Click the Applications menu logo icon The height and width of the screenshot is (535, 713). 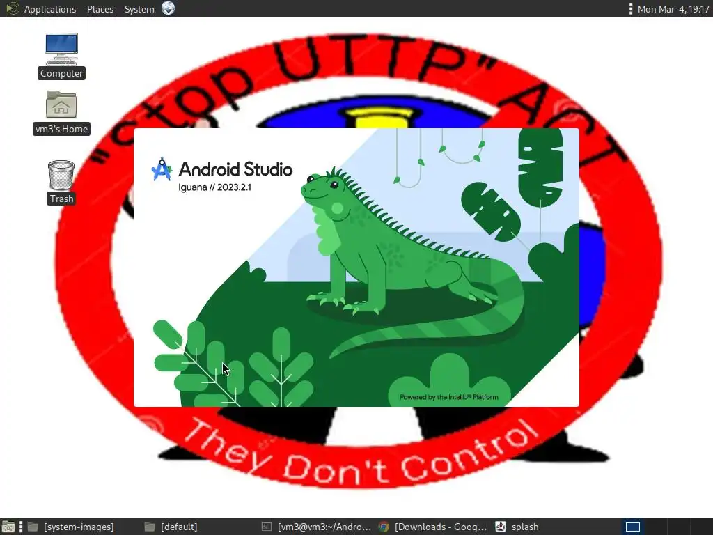(12, 8)
